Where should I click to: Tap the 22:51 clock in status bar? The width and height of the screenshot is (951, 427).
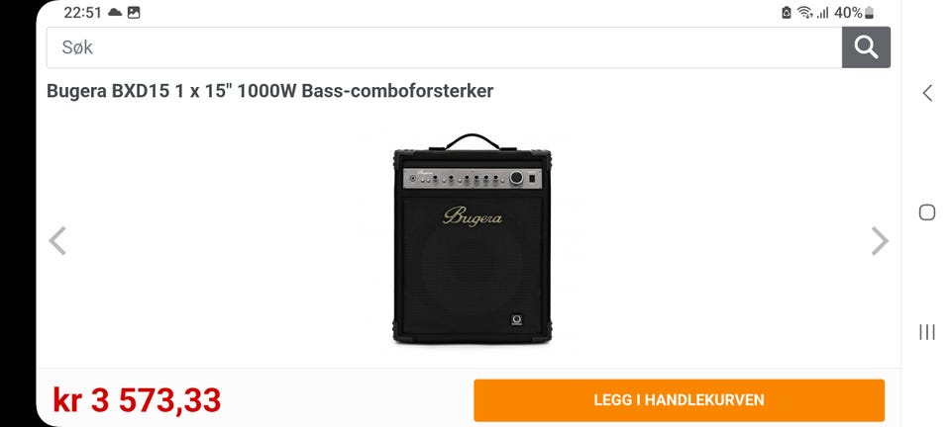pyautogui.click(x=82, y=13)
